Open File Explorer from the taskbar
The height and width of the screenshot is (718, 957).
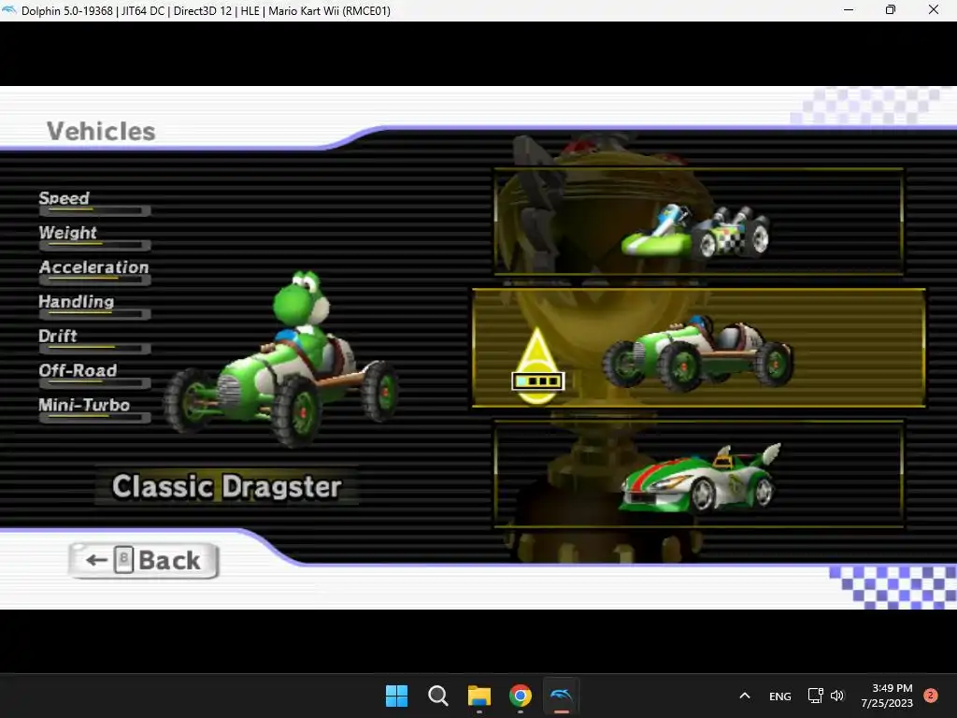point(479,696)
